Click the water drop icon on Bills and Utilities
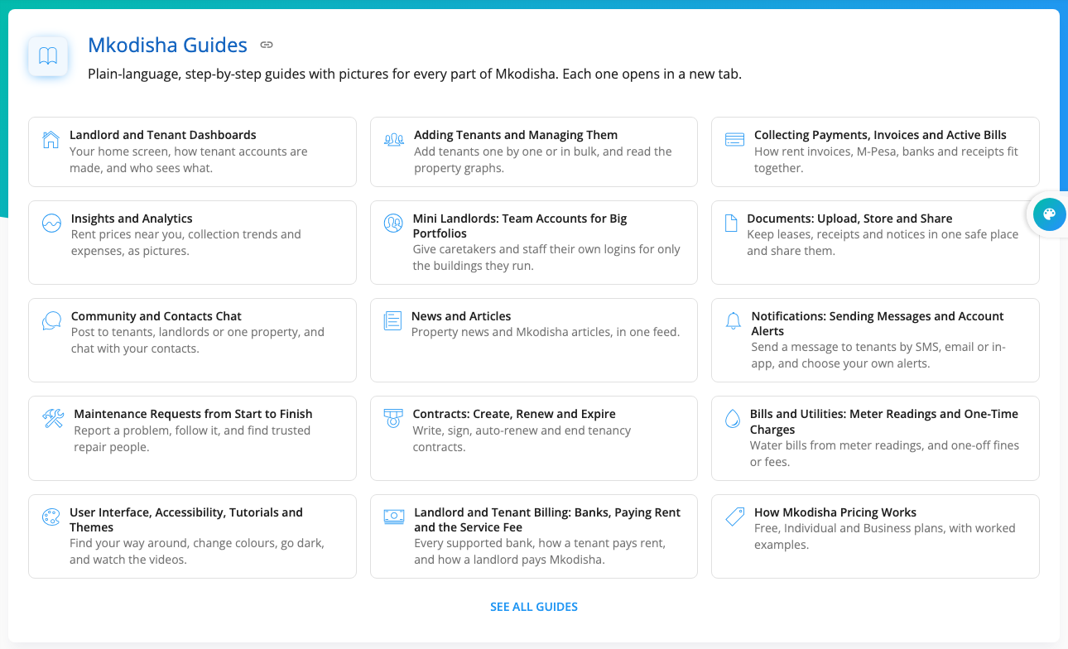Screen dimensions: 1068x649 coord(732,419)
